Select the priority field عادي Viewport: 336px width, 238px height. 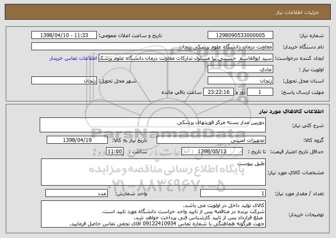tap(240, 69)
